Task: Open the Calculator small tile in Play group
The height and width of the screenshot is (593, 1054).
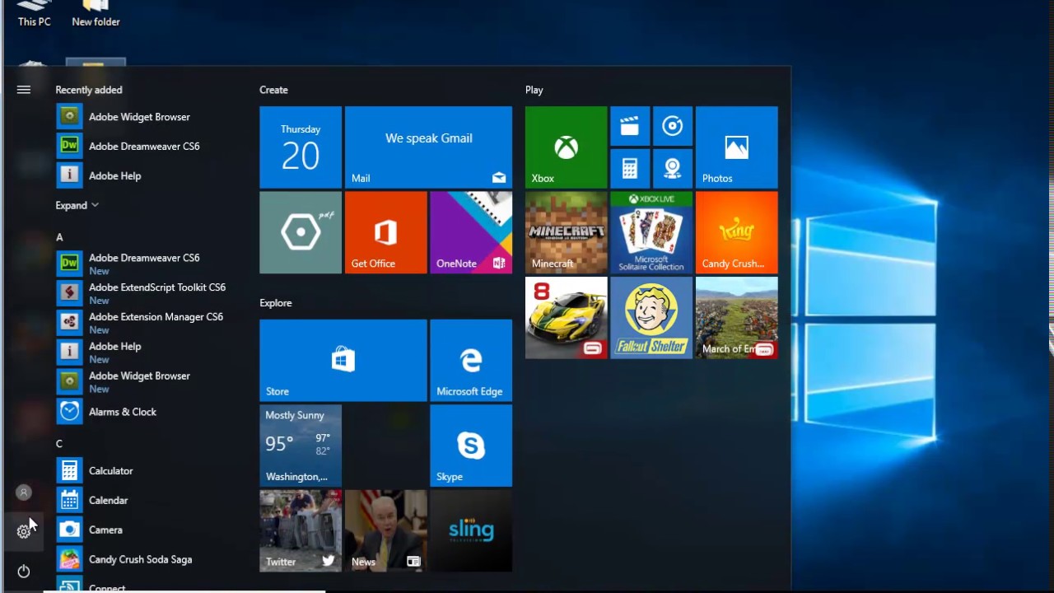Action: pos(630,169)
